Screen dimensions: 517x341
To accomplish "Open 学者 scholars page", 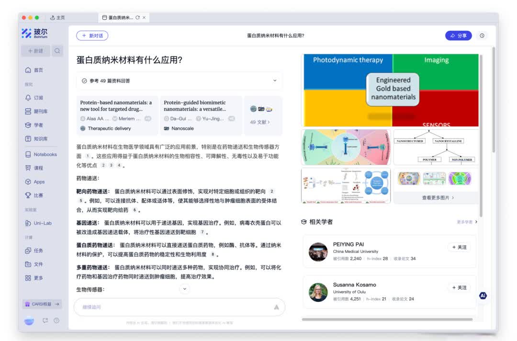I will tap(34, 125).
